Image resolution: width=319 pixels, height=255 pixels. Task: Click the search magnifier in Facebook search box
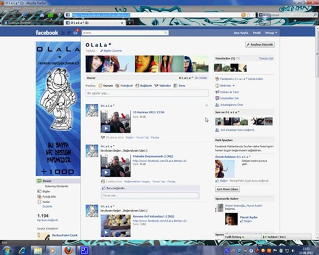tap(166, 33)
